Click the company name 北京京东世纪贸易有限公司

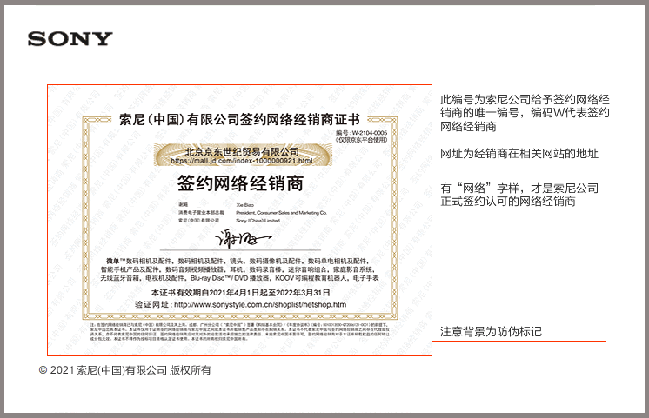242,152
